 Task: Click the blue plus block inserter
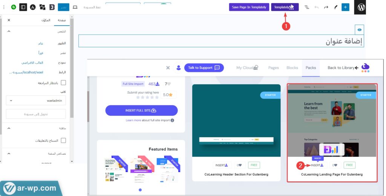tap(345, 7)
